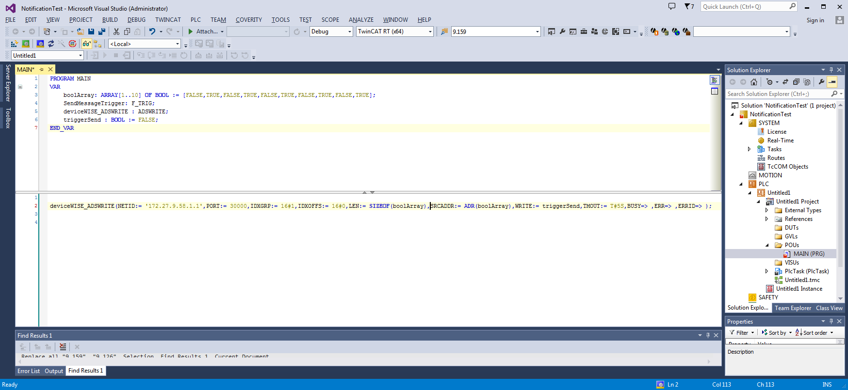The height and width of the screenshot is (390, 848).
Task: Click the feedback speech bubble icon
Action: [672, 6]
